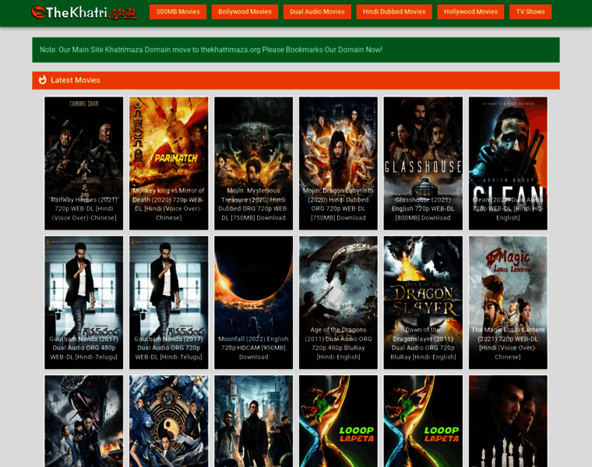Image resolution: width=592 pixels, height=467 pixels.
Task: Click the domain move notice banner
Action: click(296, 50)
